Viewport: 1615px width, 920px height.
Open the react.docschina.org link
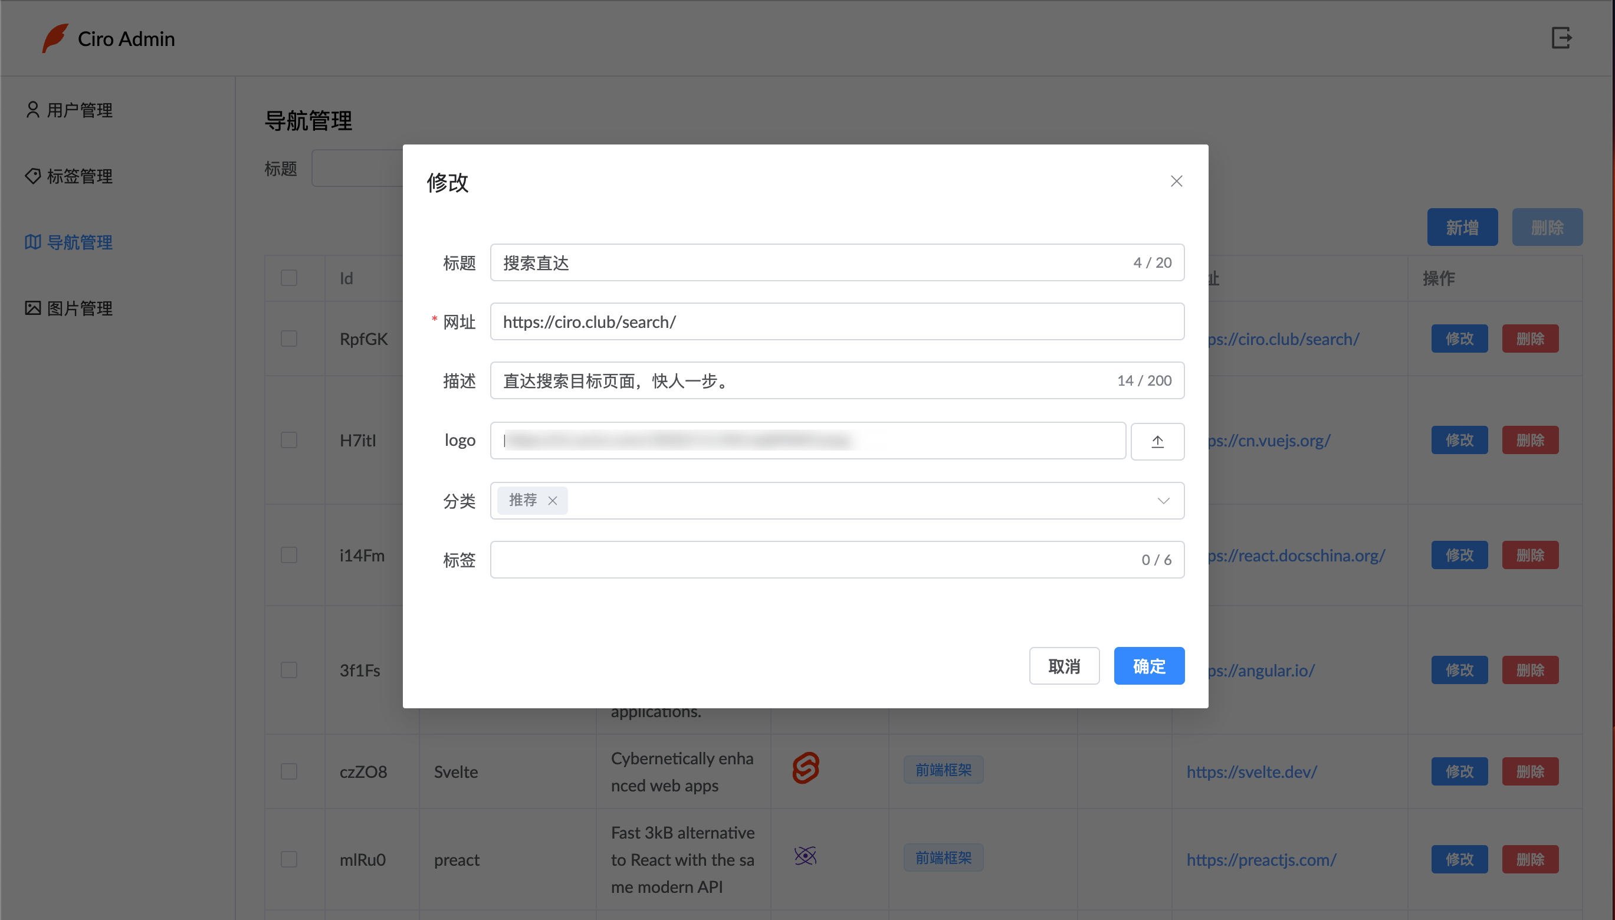(x=1296, y=555)
